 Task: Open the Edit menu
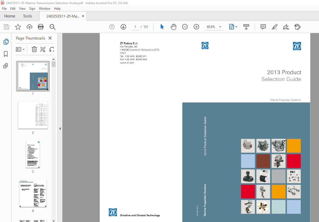click(13, 9)
